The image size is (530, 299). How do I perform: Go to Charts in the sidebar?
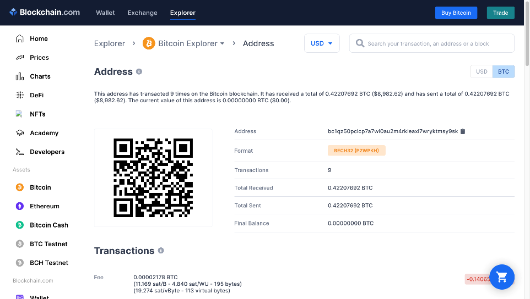(x=40, y=76)
